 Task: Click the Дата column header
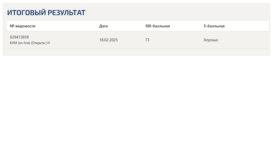(x=103, y=26)
